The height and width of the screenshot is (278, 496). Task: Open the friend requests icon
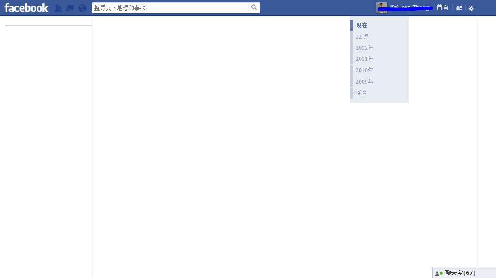click(58, 8)
